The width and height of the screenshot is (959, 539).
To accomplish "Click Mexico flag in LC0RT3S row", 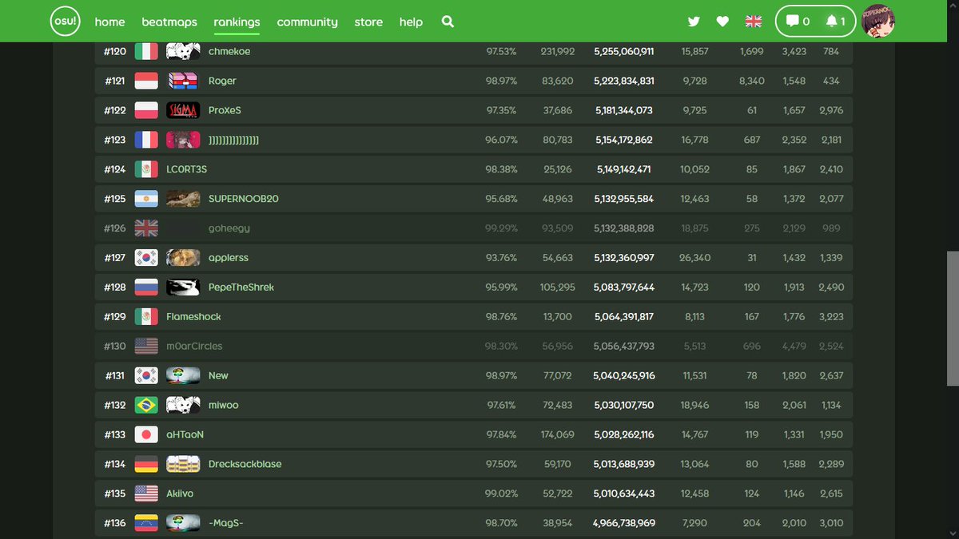I will pos(146,169).
